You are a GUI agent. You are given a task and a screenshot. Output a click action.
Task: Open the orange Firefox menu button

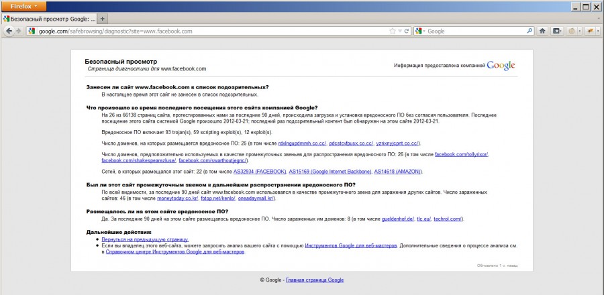23,7
